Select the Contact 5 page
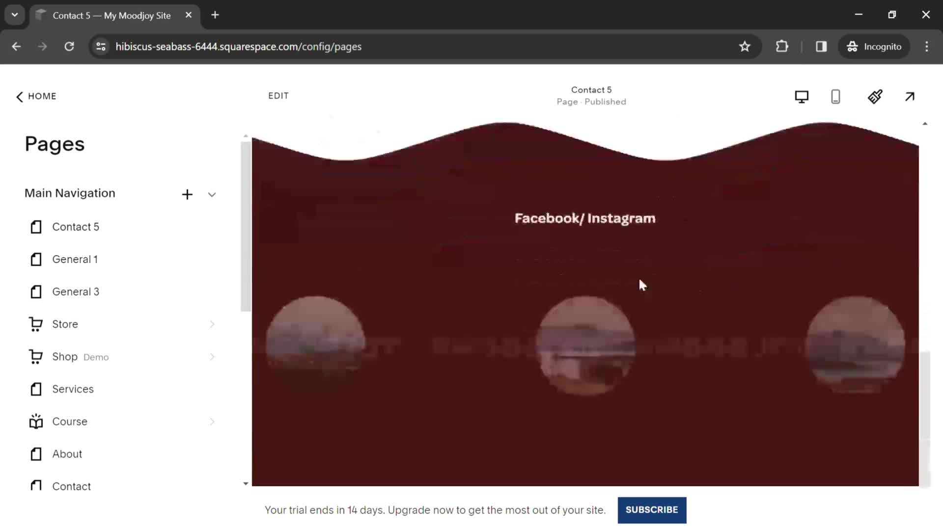Image resolution: width=943 pixels, height=530 pixels. point(75,227)
